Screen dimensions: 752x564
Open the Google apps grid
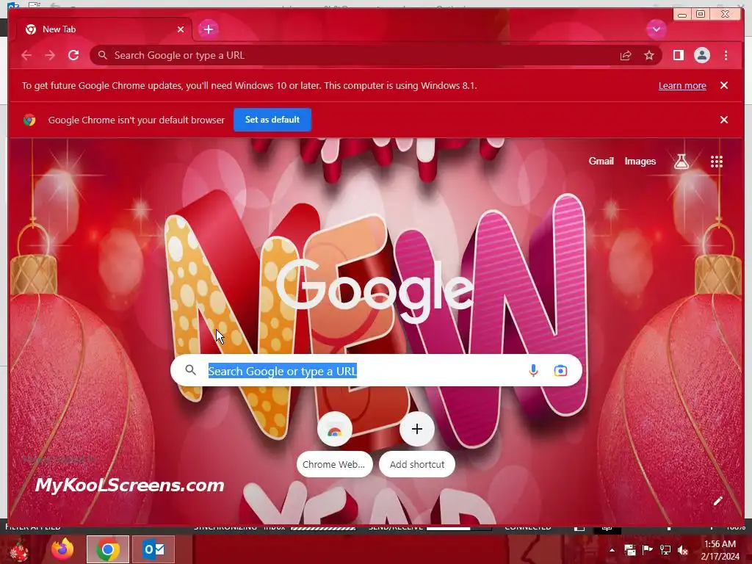717,162
